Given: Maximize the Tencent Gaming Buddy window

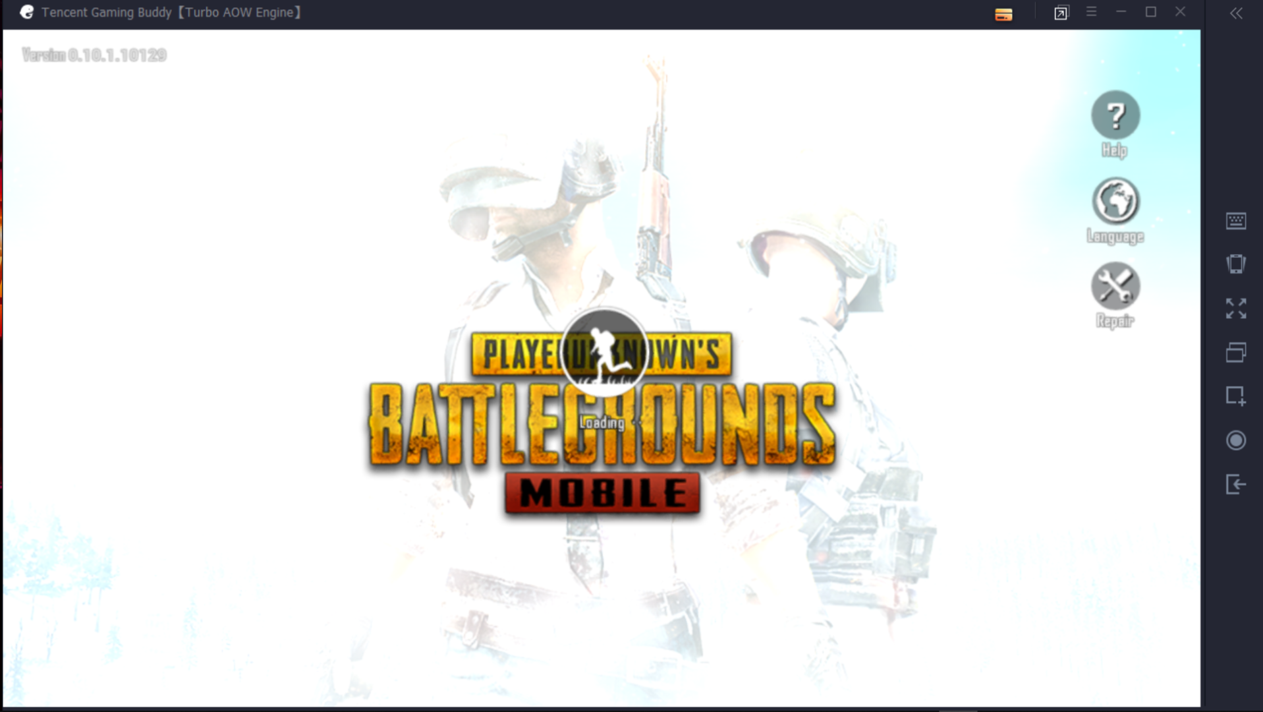Looking at the screenshot, I should [x=1151, y=12].
